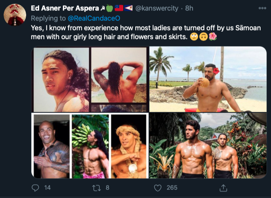Click the retweet arrows icon
Screen dimensions: 271x198
(95, 188)
